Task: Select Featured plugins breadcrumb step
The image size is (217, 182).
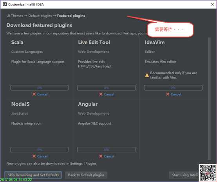Action: (71, 16)
